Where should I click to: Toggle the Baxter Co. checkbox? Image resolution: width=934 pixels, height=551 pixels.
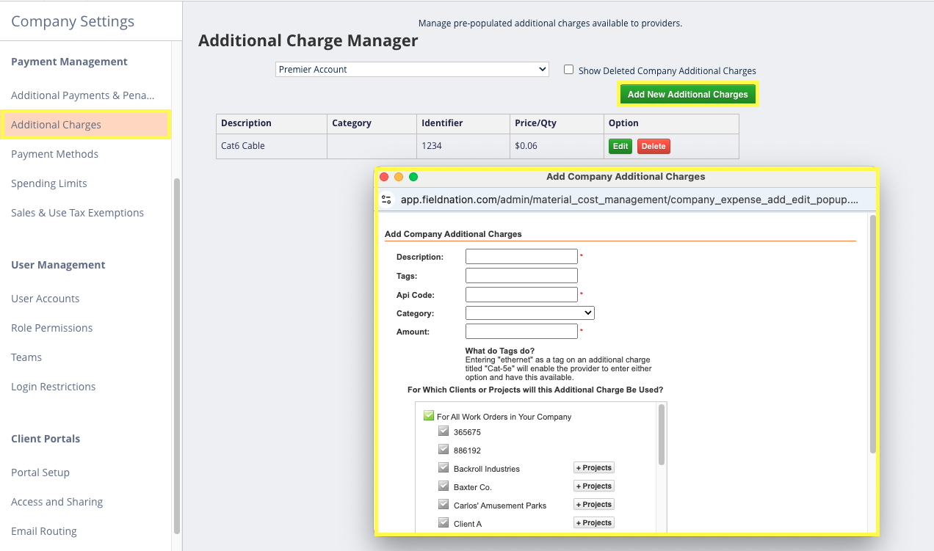tap(444, 486)
